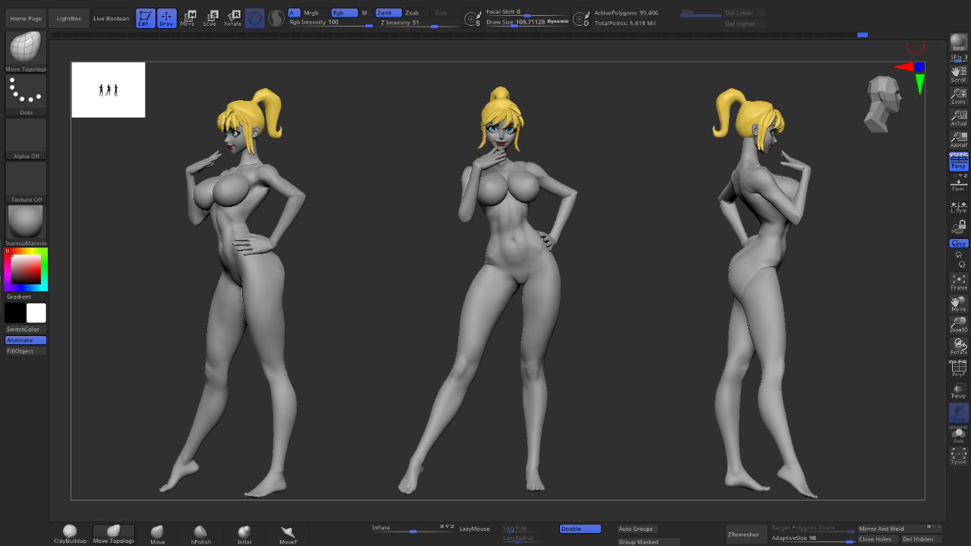The width and height of the screenshot is (971, 546).
Task: Pick the Inflat brush icon
Action: tap(244, 533)
